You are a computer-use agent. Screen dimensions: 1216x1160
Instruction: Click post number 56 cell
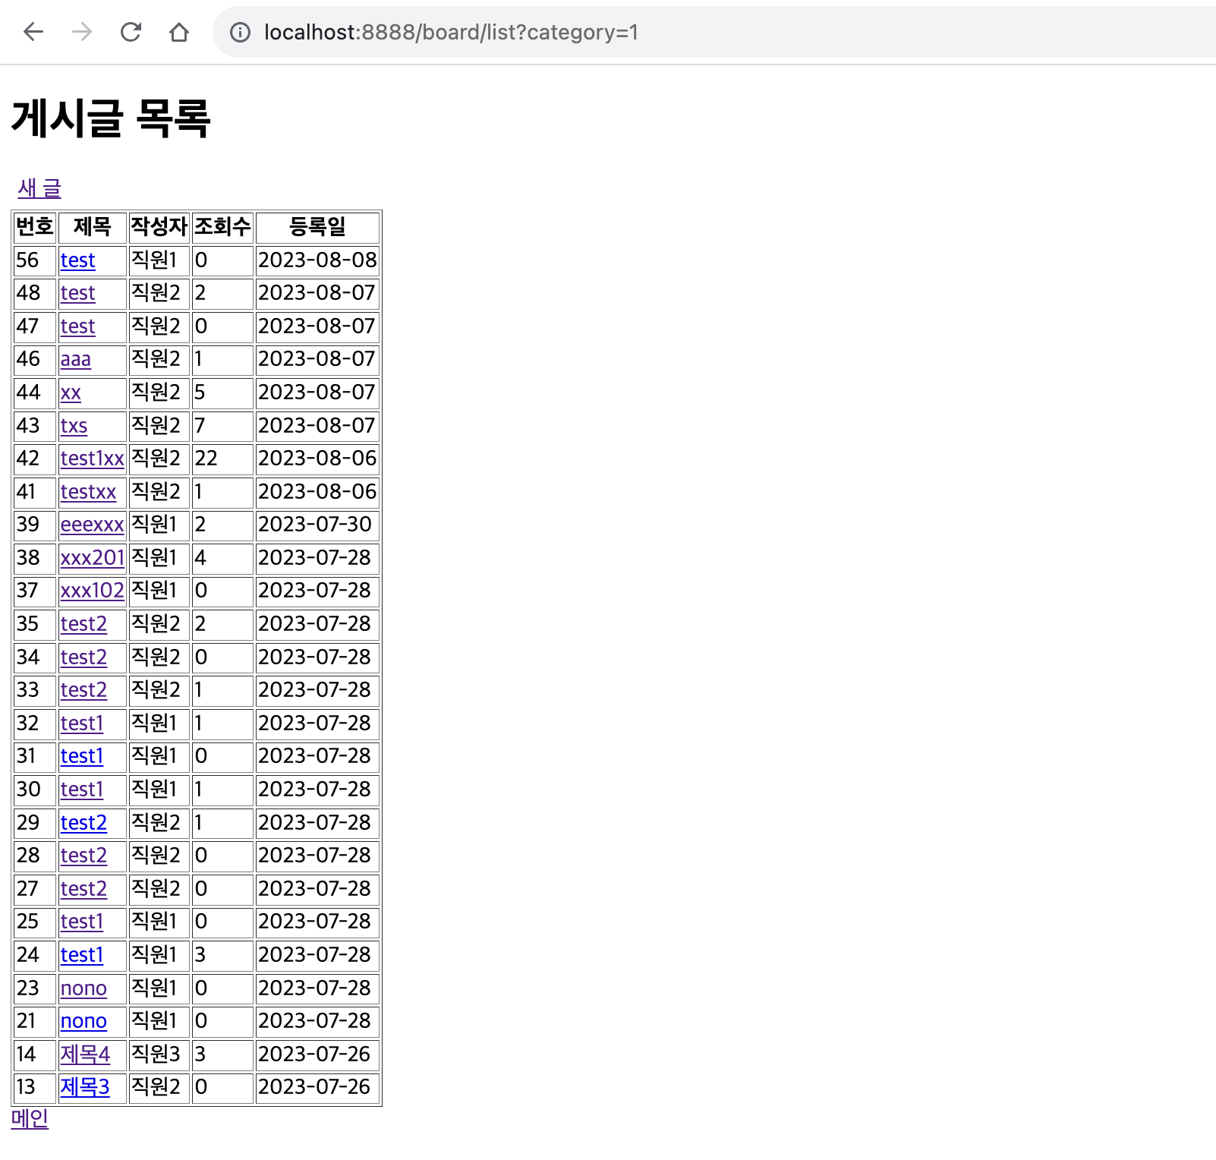[35, 260]
